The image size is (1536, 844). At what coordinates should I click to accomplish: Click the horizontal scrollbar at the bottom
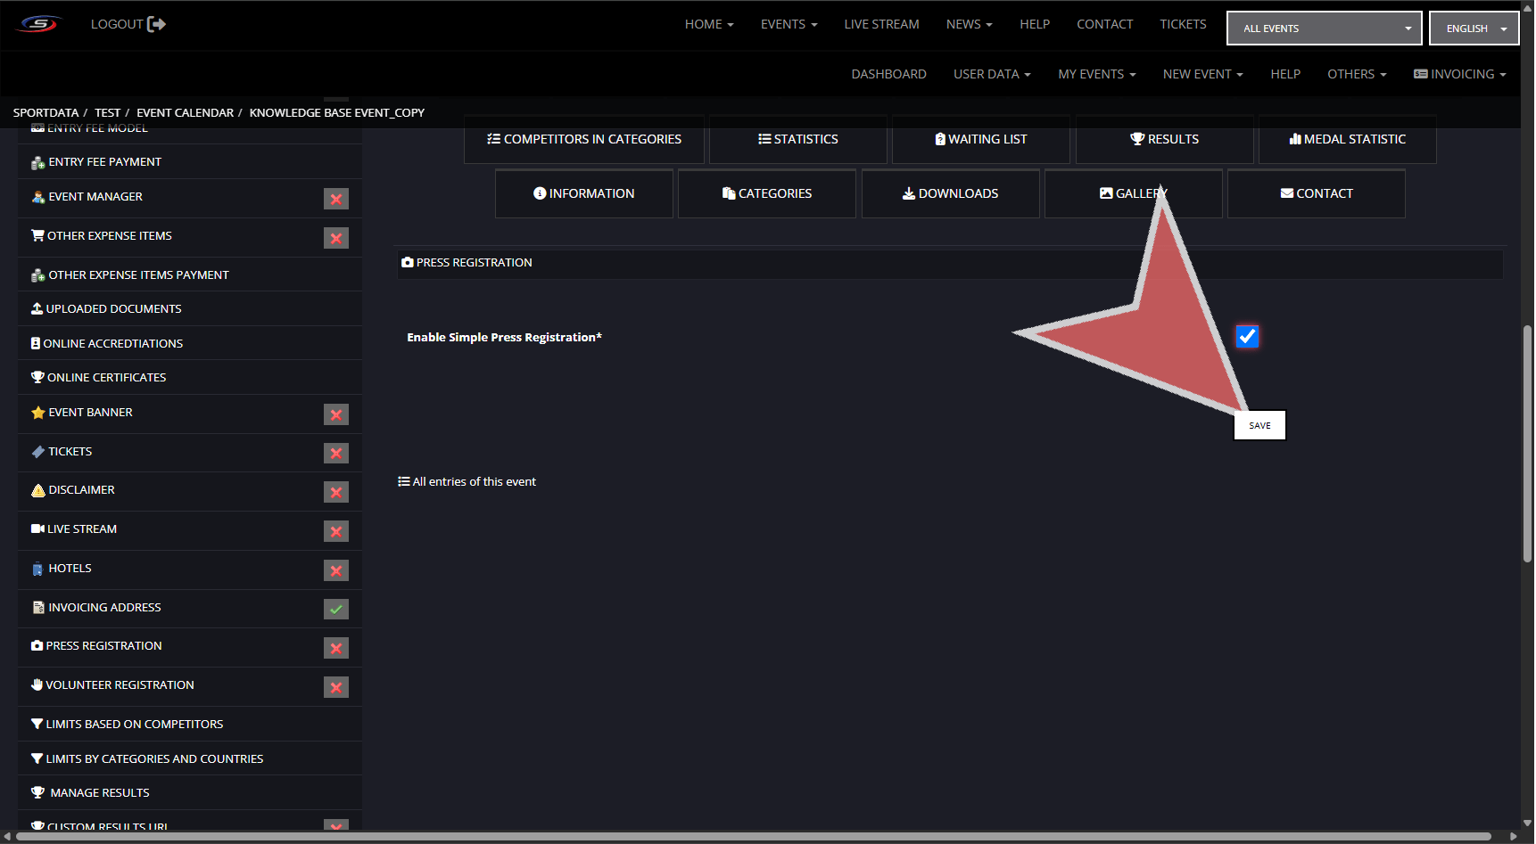click(x=754, y=836)
